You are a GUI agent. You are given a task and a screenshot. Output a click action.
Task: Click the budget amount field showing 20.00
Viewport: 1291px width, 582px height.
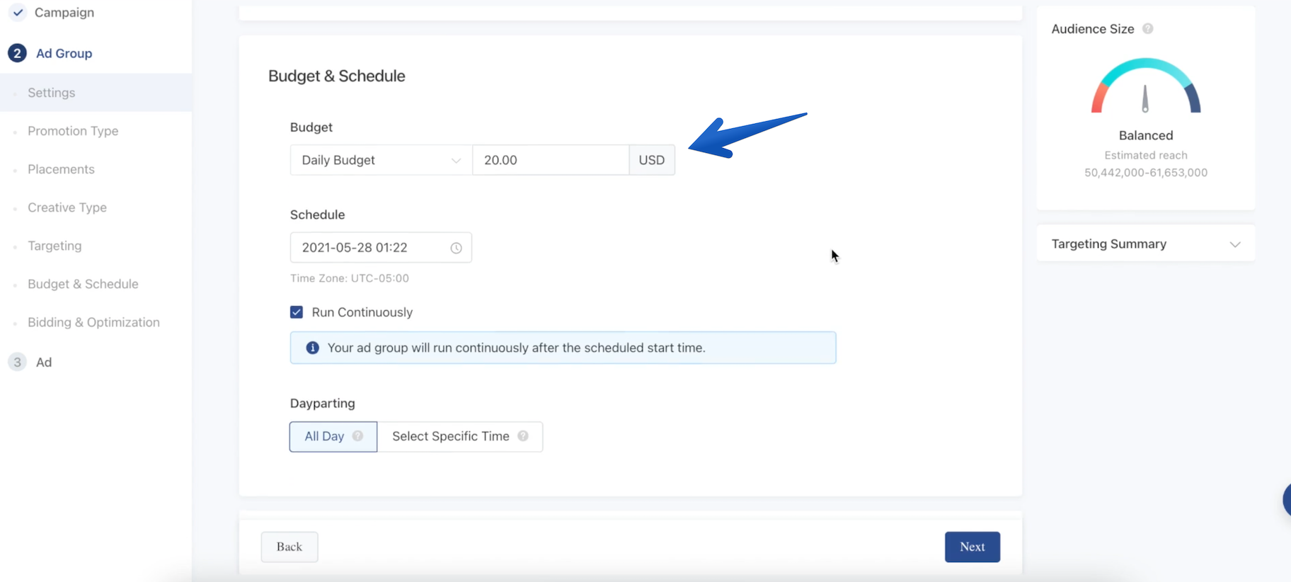[550, 160]
